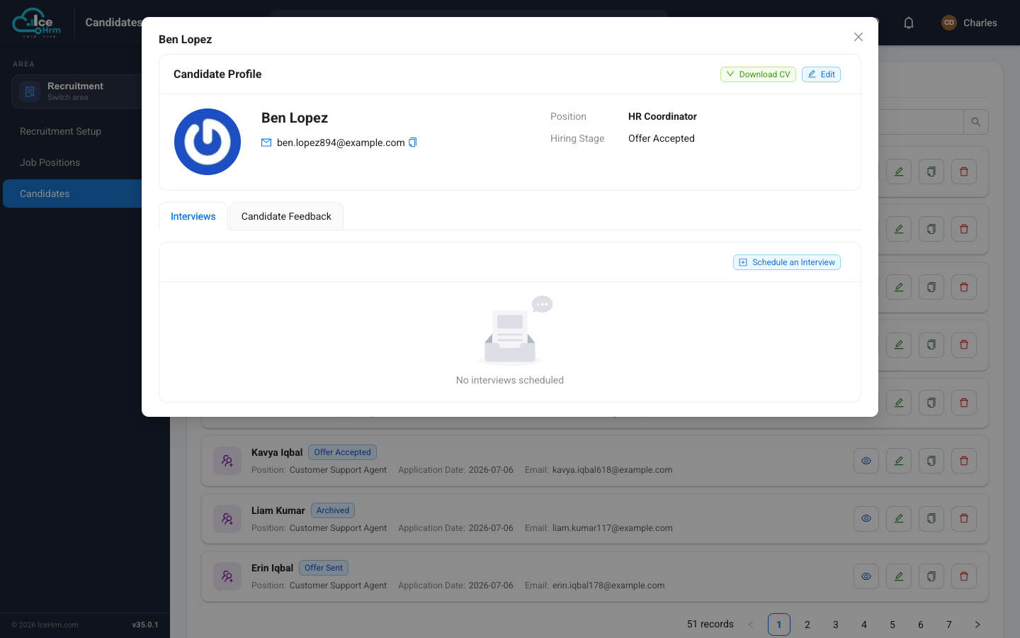
Task: Go to previous page of records
Action: (x=751, y=625)
